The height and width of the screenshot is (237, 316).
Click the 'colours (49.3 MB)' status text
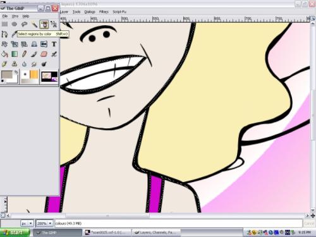(x=68, y=223)
